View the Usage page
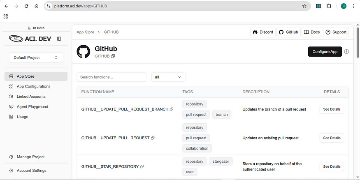 click(x=36, y=117)
